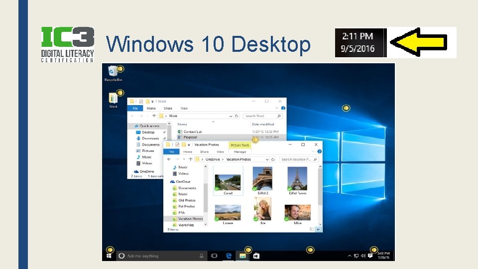
Task: Show hidden system tray icons
Action: [x=350, y=256]
